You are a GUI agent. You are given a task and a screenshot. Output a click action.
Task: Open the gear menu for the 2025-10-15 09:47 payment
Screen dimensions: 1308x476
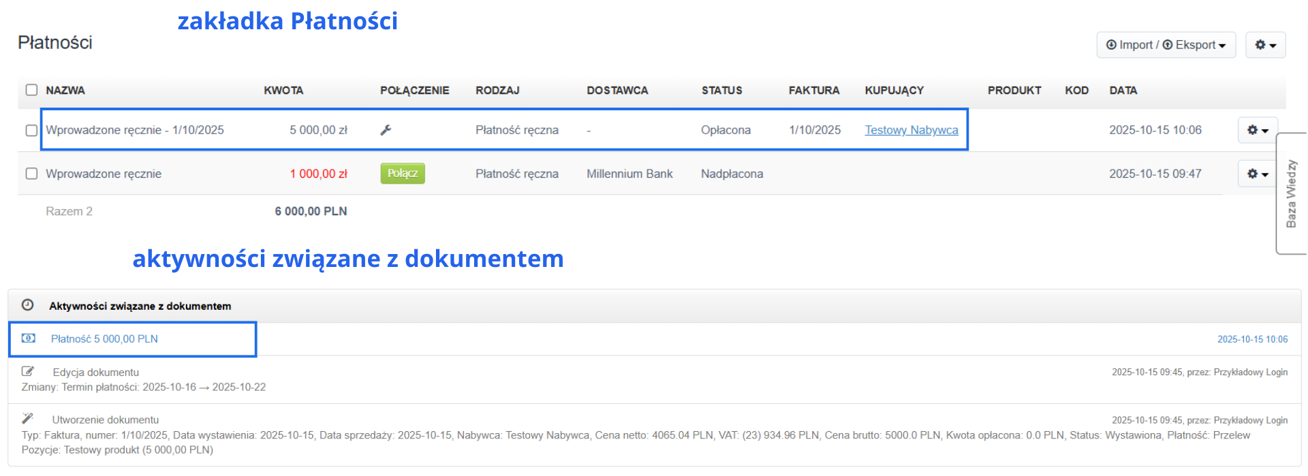tap(1258, 174)
